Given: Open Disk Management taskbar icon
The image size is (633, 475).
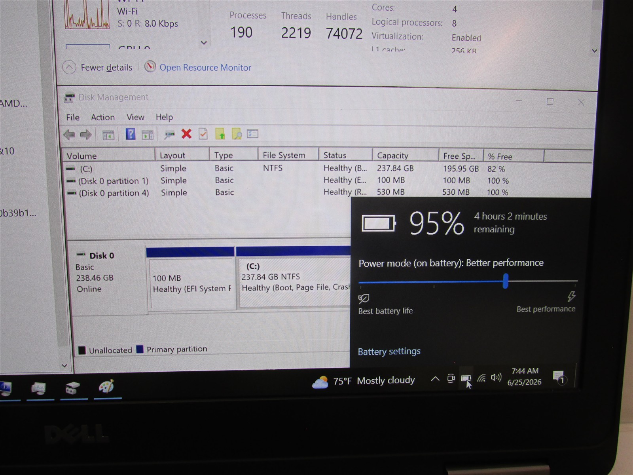Looking at the screenshot, I should [72, 388].
